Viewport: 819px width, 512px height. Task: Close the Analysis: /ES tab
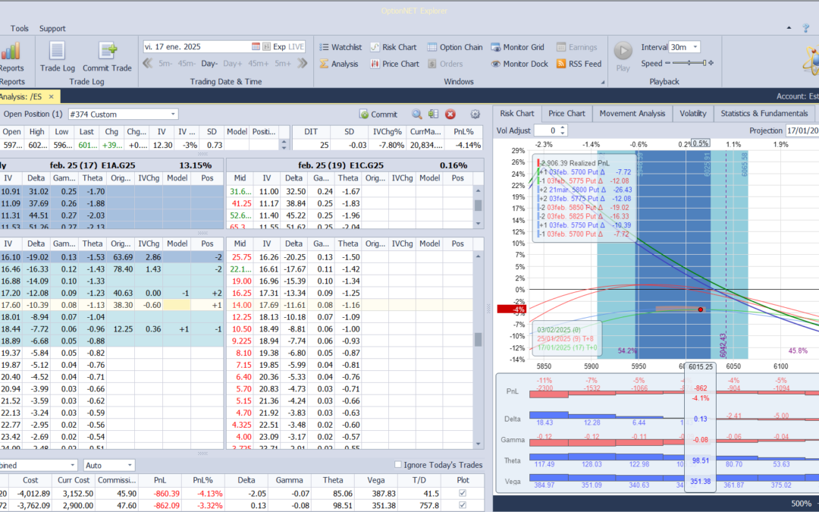52,96
